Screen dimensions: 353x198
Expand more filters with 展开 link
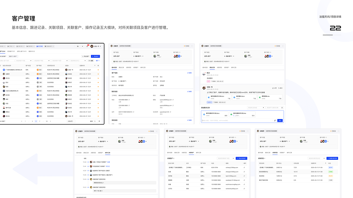[x=98, y=61]
